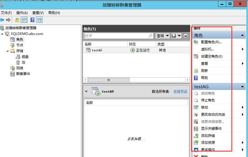
Task: Click the horizontal scrollbar thumb
Action: click(109, 80)
